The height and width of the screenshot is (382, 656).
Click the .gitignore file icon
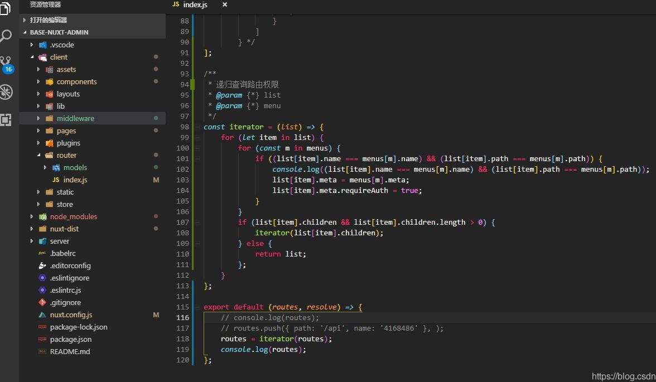42,303
